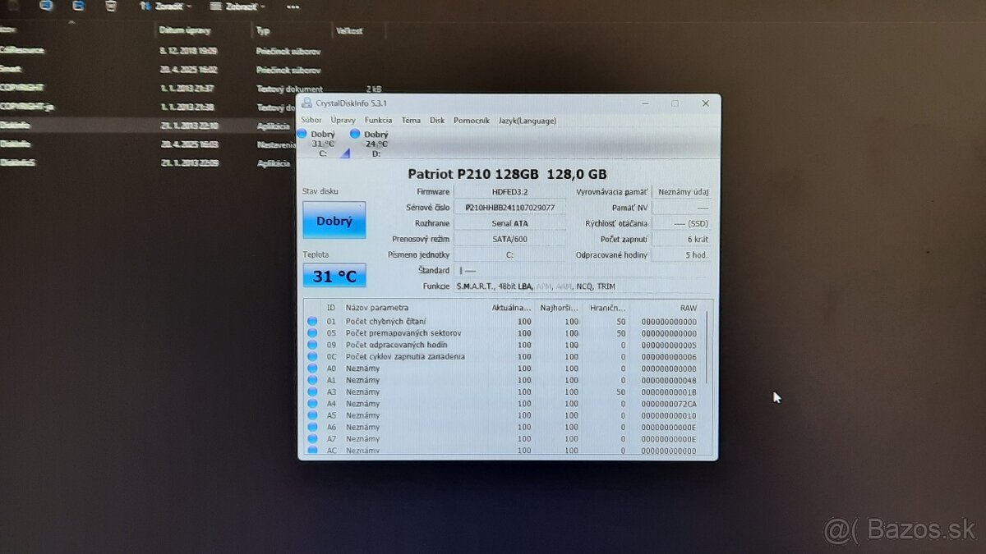
Task: Click the blue Dobrý health status button
Action: coord(334,220)
